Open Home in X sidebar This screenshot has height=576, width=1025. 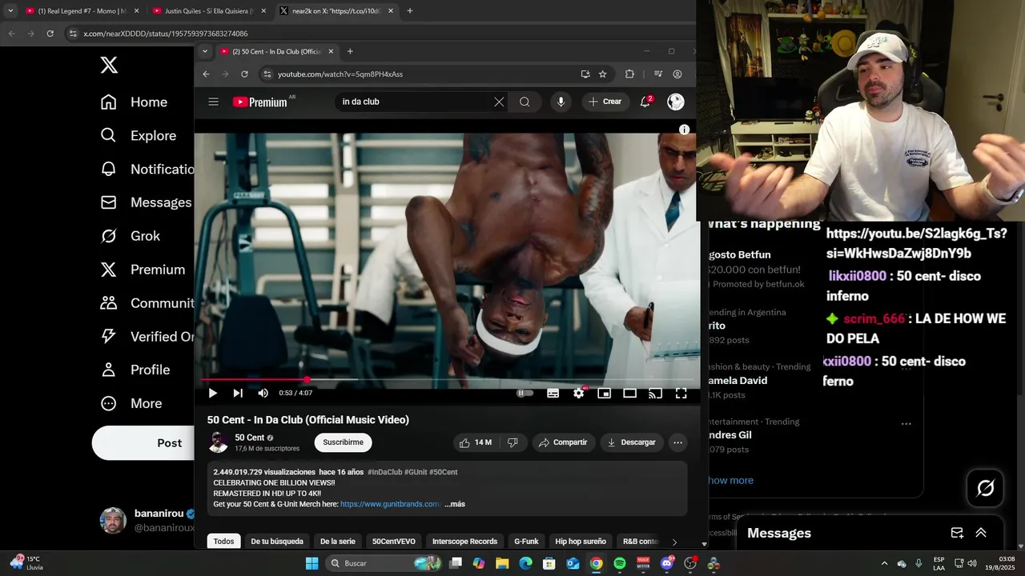[x=134, y=102]
